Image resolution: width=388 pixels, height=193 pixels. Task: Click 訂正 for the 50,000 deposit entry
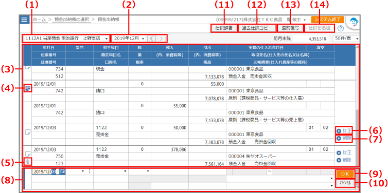tap(344, 130)
